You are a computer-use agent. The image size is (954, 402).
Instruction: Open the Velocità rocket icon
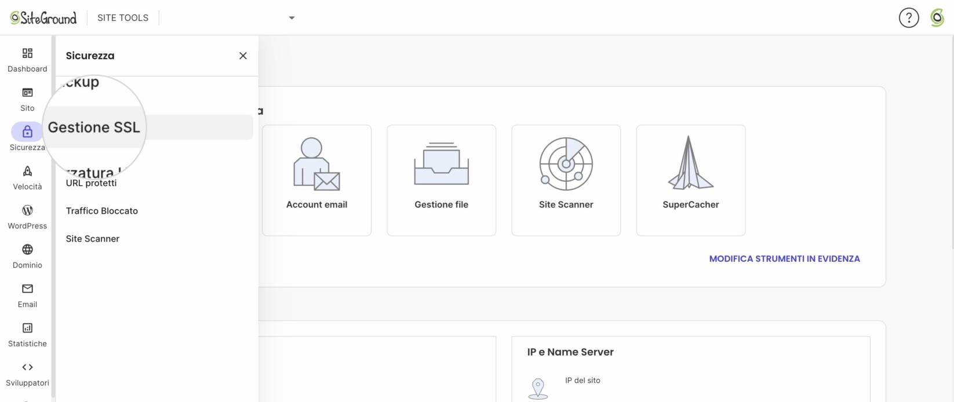coord(27,171)
